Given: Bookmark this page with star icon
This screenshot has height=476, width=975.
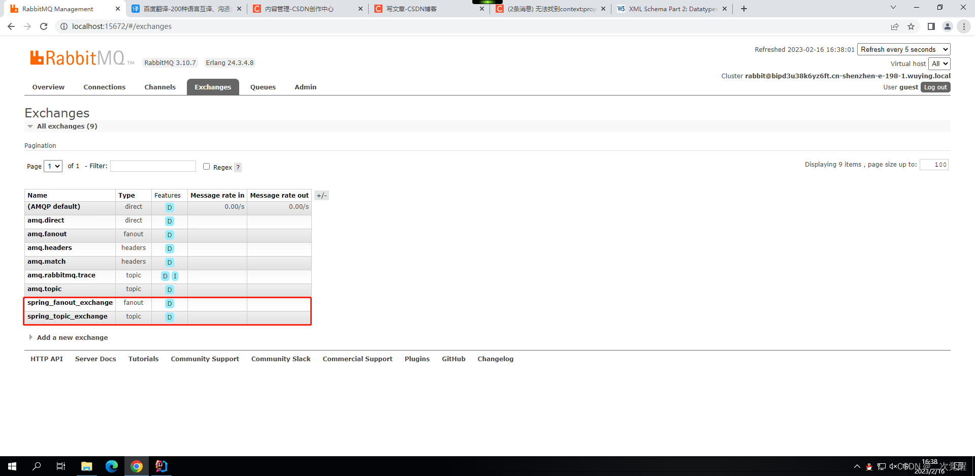Looking at the screenshot, I should coord(911,26).
